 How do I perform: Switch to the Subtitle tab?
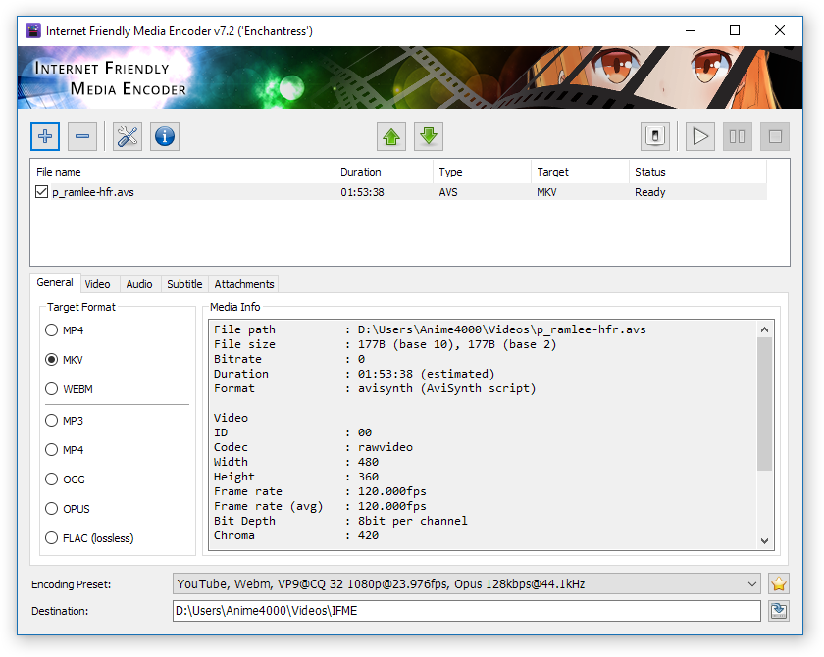coord(184,284)
